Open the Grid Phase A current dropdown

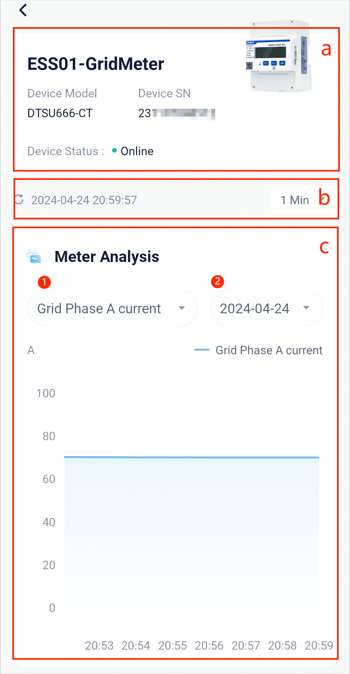pyautogui.click(x=113, y=308)
